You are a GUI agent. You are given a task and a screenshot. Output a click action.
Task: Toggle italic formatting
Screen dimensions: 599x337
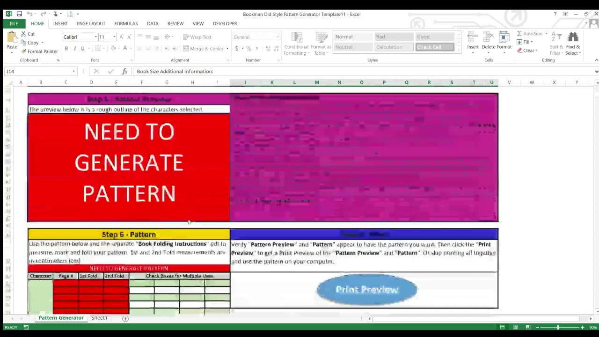pos(75,49)
